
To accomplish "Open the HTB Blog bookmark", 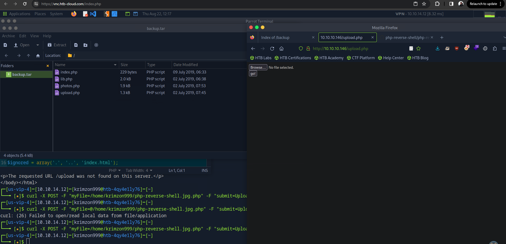I will (418, 58).
